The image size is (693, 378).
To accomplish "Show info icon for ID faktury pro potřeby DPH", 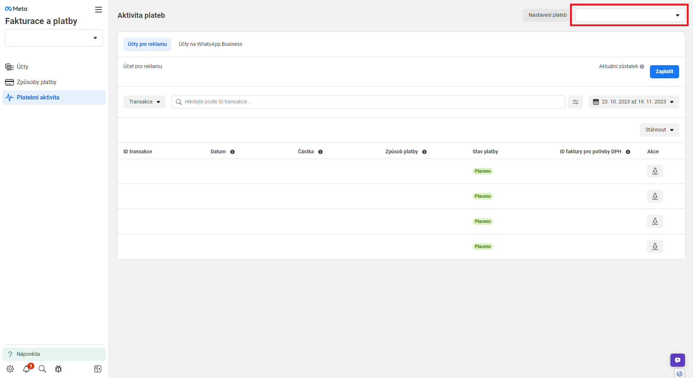I will (628, 152).
